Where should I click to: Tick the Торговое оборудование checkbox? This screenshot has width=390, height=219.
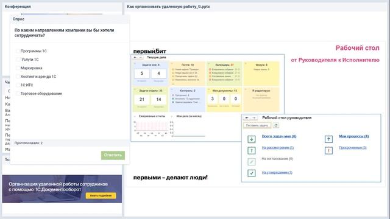pos(18,93)
